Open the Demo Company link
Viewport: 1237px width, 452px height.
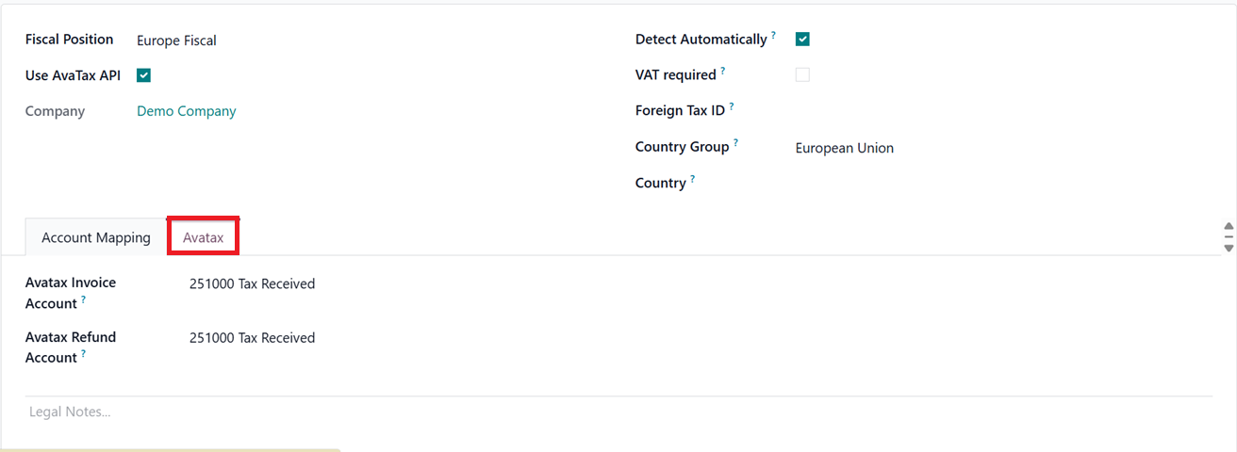point(186,111)
